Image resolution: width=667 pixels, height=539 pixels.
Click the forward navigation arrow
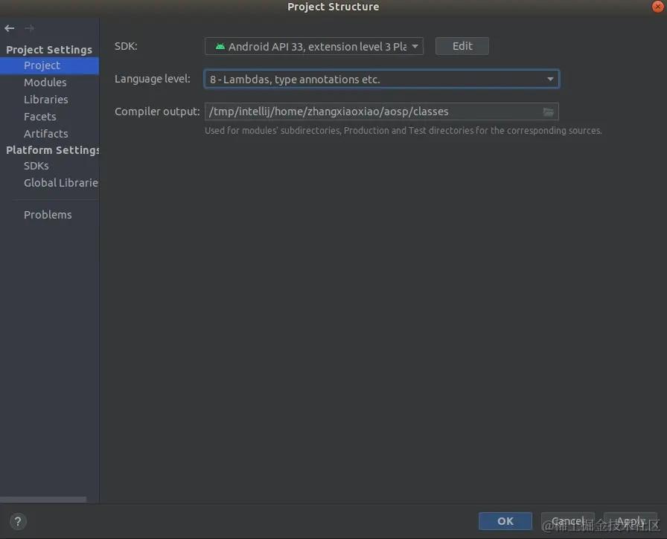pos(29,28)
